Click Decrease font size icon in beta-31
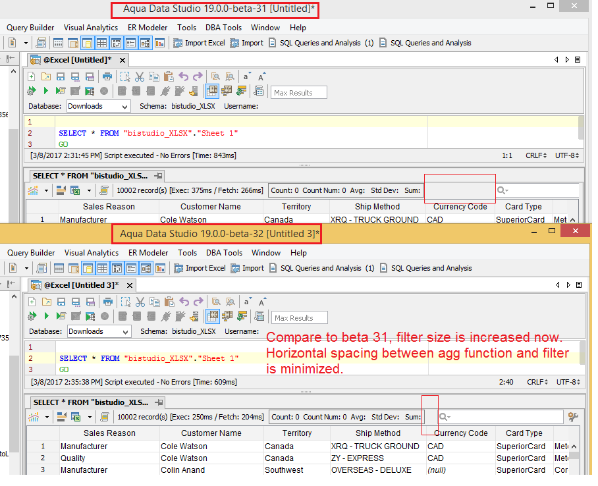The image size is (598, 486). point(247,76)
